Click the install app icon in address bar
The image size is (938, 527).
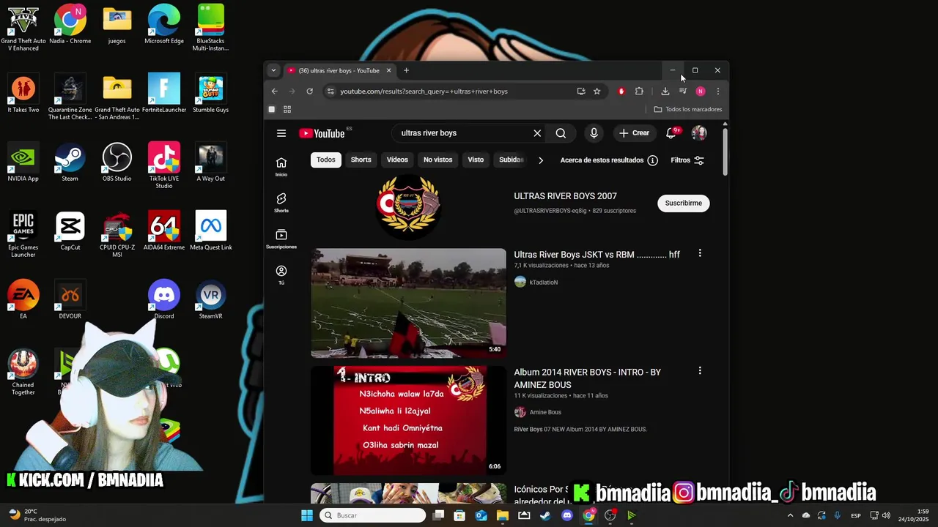pyautogui.click(x=581, y=91)
